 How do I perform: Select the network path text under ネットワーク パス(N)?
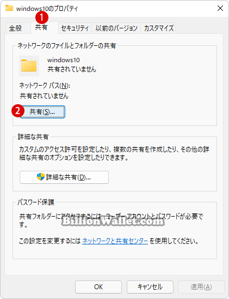tap(44, 95)
